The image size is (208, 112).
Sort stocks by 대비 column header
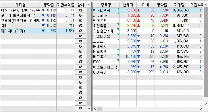point(146,5)
